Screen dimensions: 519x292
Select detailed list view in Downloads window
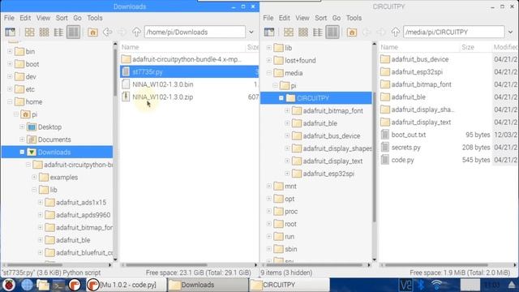tap(73, 32)
